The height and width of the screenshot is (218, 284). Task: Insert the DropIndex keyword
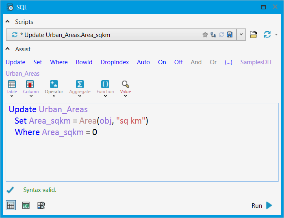(115, 62)
